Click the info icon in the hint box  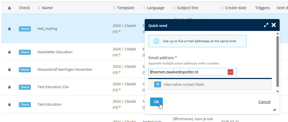tap(156, 41)
